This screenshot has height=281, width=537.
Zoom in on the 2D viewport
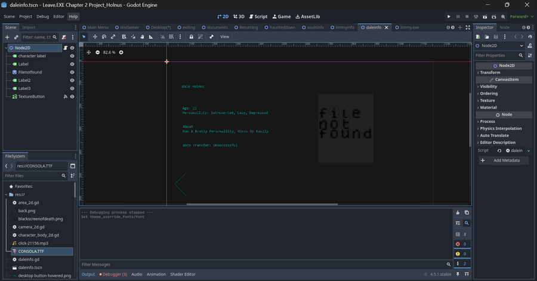[121, 53]
